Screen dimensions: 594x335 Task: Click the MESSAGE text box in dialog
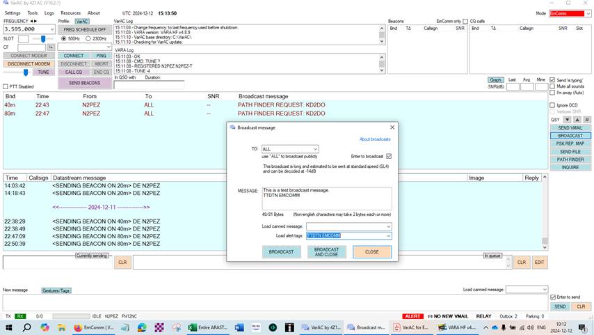(x=326, y=198)
